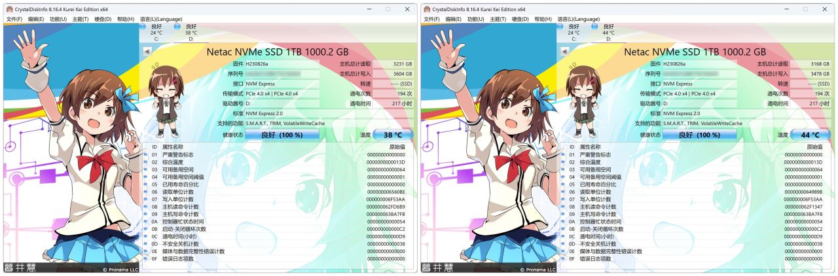The image size is (838, 276).
Task: Click firmware field H230826a in left window
Action: (282, 64)
